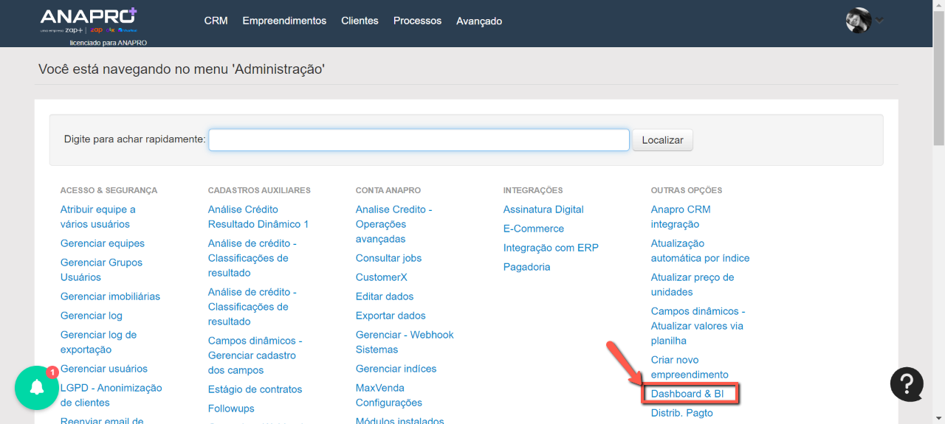Expand the user account dropdown arrow
This screenshot has width=945, height=424.
[x=879, y=21]
